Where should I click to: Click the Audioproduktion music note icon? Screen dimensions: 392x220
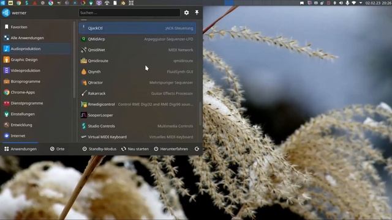[x=7, y=49]
